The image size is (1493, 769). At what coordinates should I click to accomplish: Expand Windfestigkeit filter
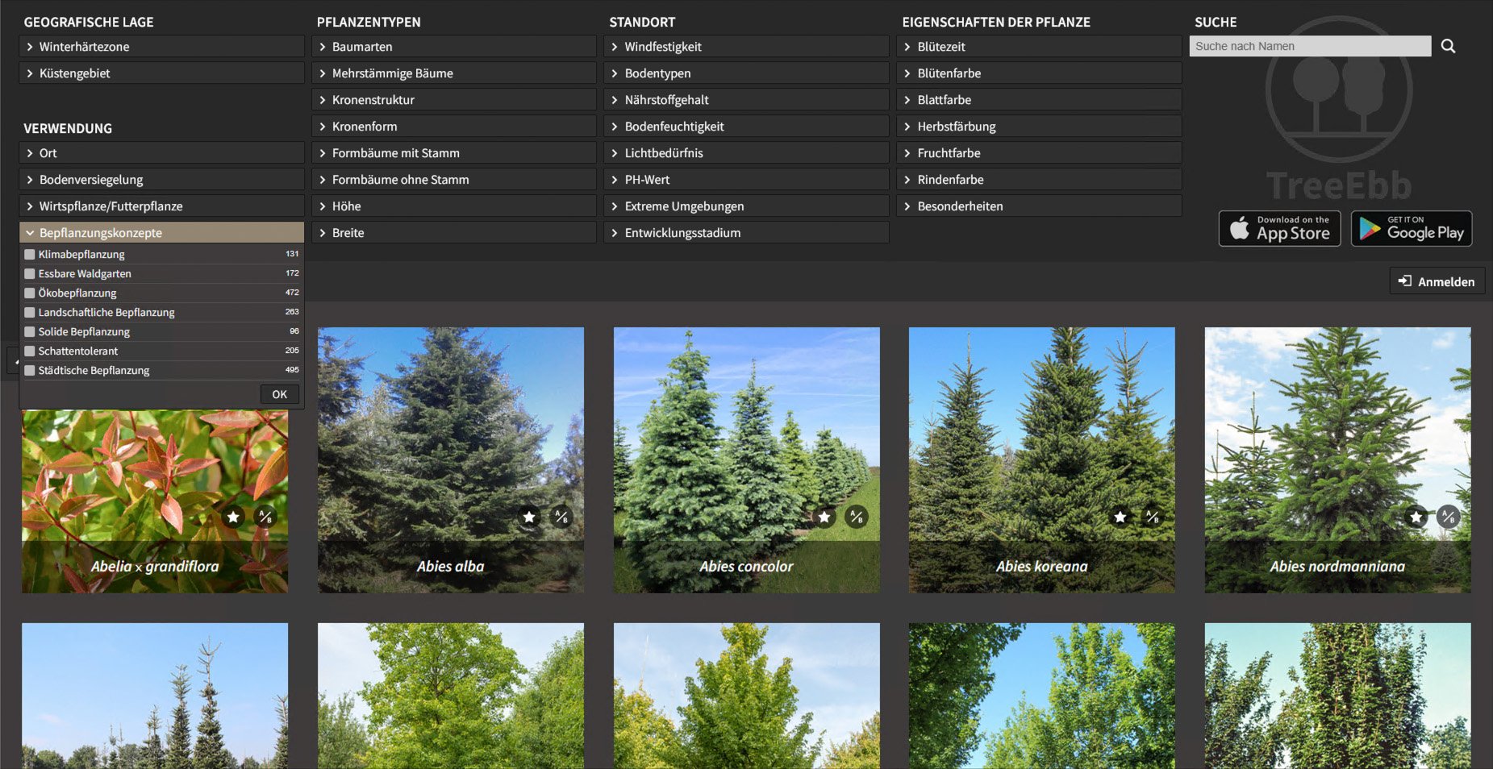coord(747,47)
